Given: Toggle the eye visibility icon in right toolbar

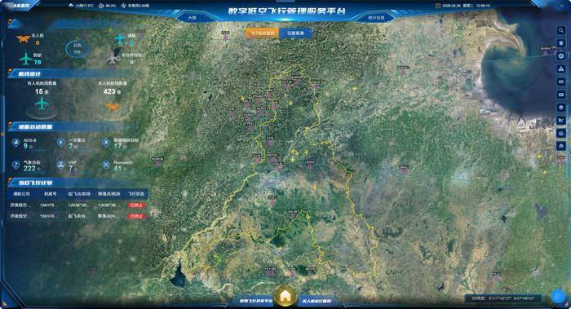Looking at the screenshot, I should (561, 82).
